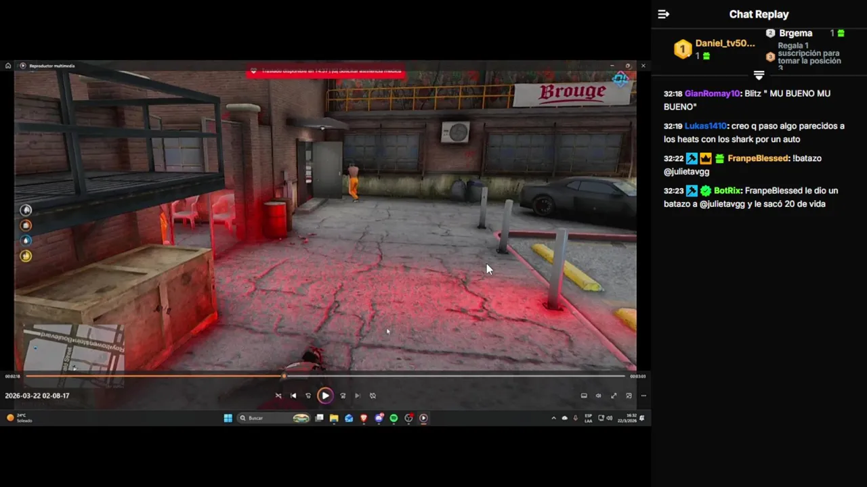Toggle shuffle in media player

click(278, 396)
